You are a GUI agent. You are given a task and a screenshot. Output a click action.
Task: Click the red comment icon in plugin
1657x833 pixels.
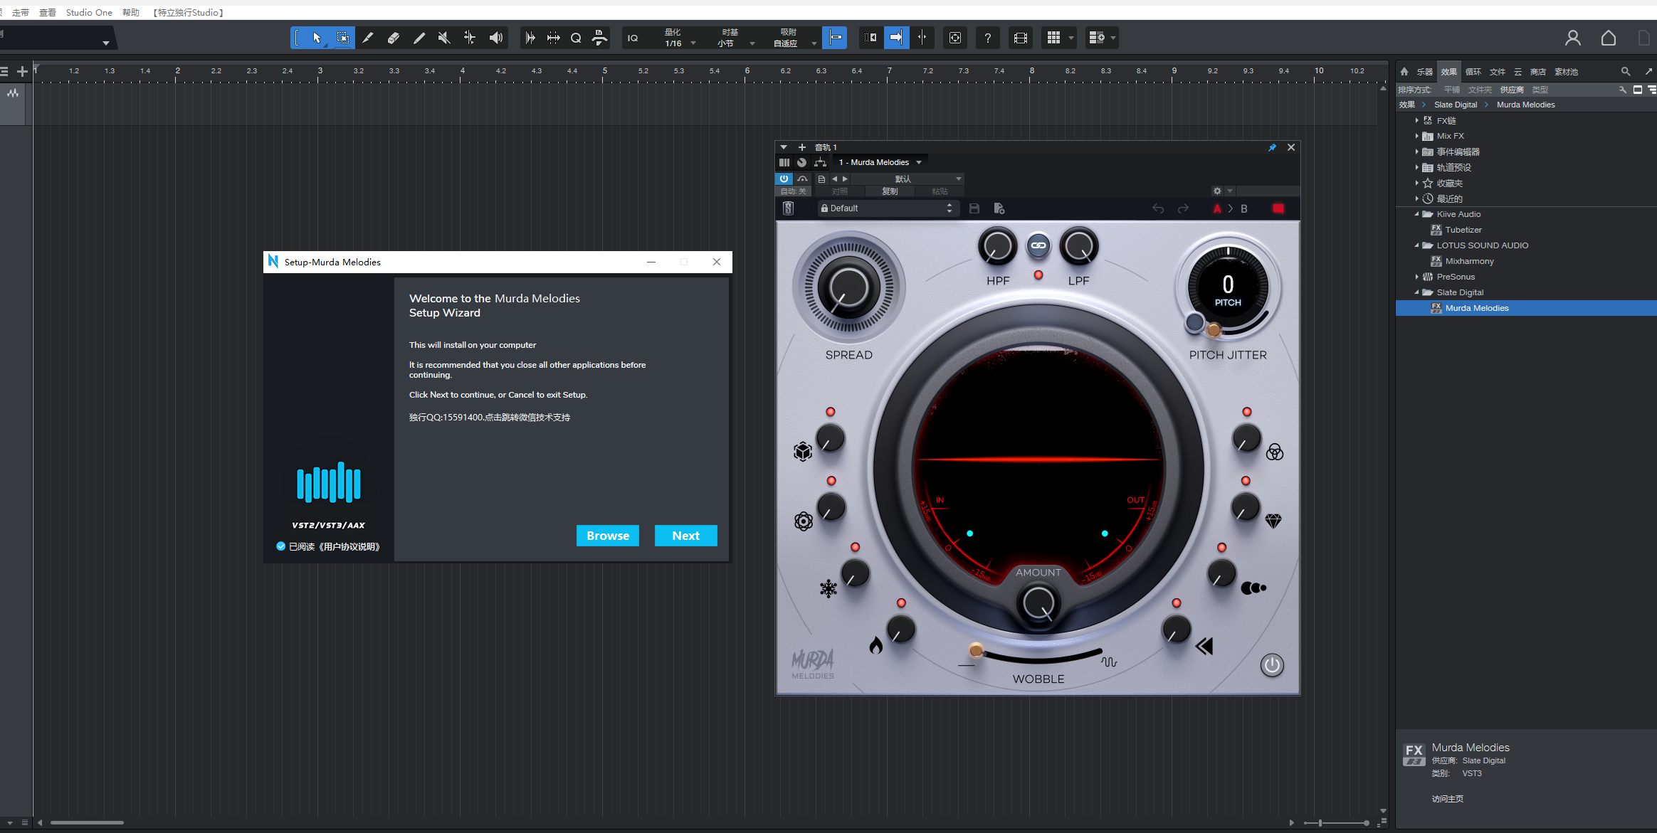coord(1278,208)
